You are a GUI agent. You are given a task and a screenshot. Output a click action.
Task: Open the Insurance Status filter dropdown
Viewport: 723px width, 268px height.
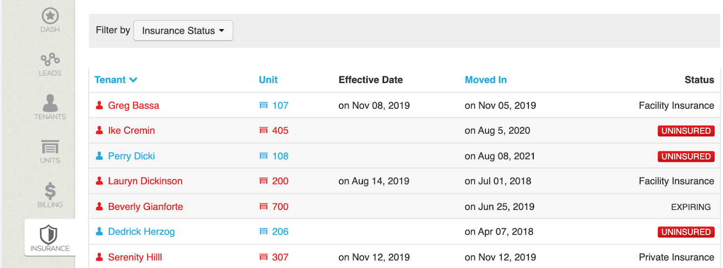click(183, 31)
